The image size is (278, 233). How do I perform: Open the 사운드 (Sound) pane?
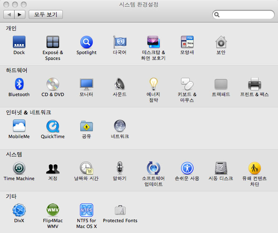pyautogui.click(x=120, y=84)
